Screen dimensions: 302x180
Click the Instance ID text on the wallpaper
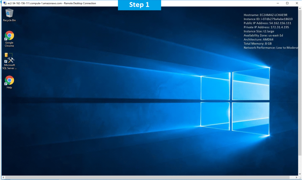pos(268,19)
